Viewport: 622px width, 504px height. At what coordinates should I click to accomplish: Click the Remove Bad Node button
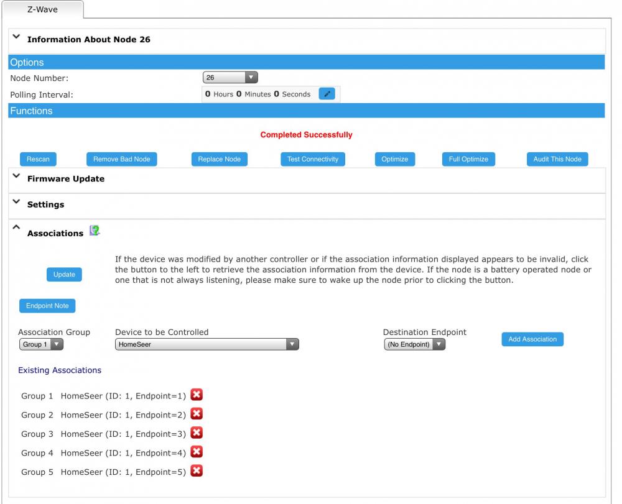122,159
